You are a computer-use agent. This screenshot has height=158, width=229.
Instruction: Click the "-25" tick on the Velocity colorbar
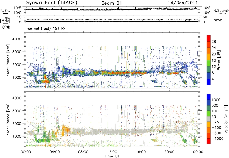tap(215, 122)
